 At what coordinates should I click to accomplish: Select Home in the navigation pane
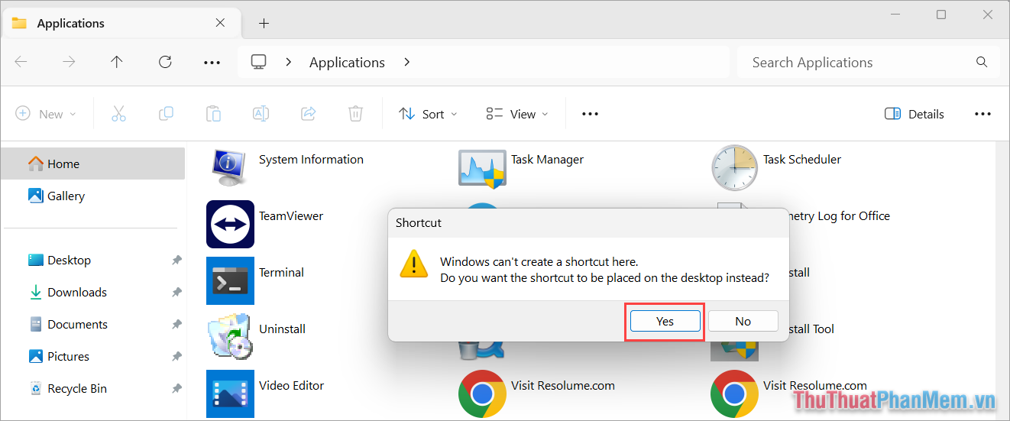pyautogui.click(x=92, y=164)
